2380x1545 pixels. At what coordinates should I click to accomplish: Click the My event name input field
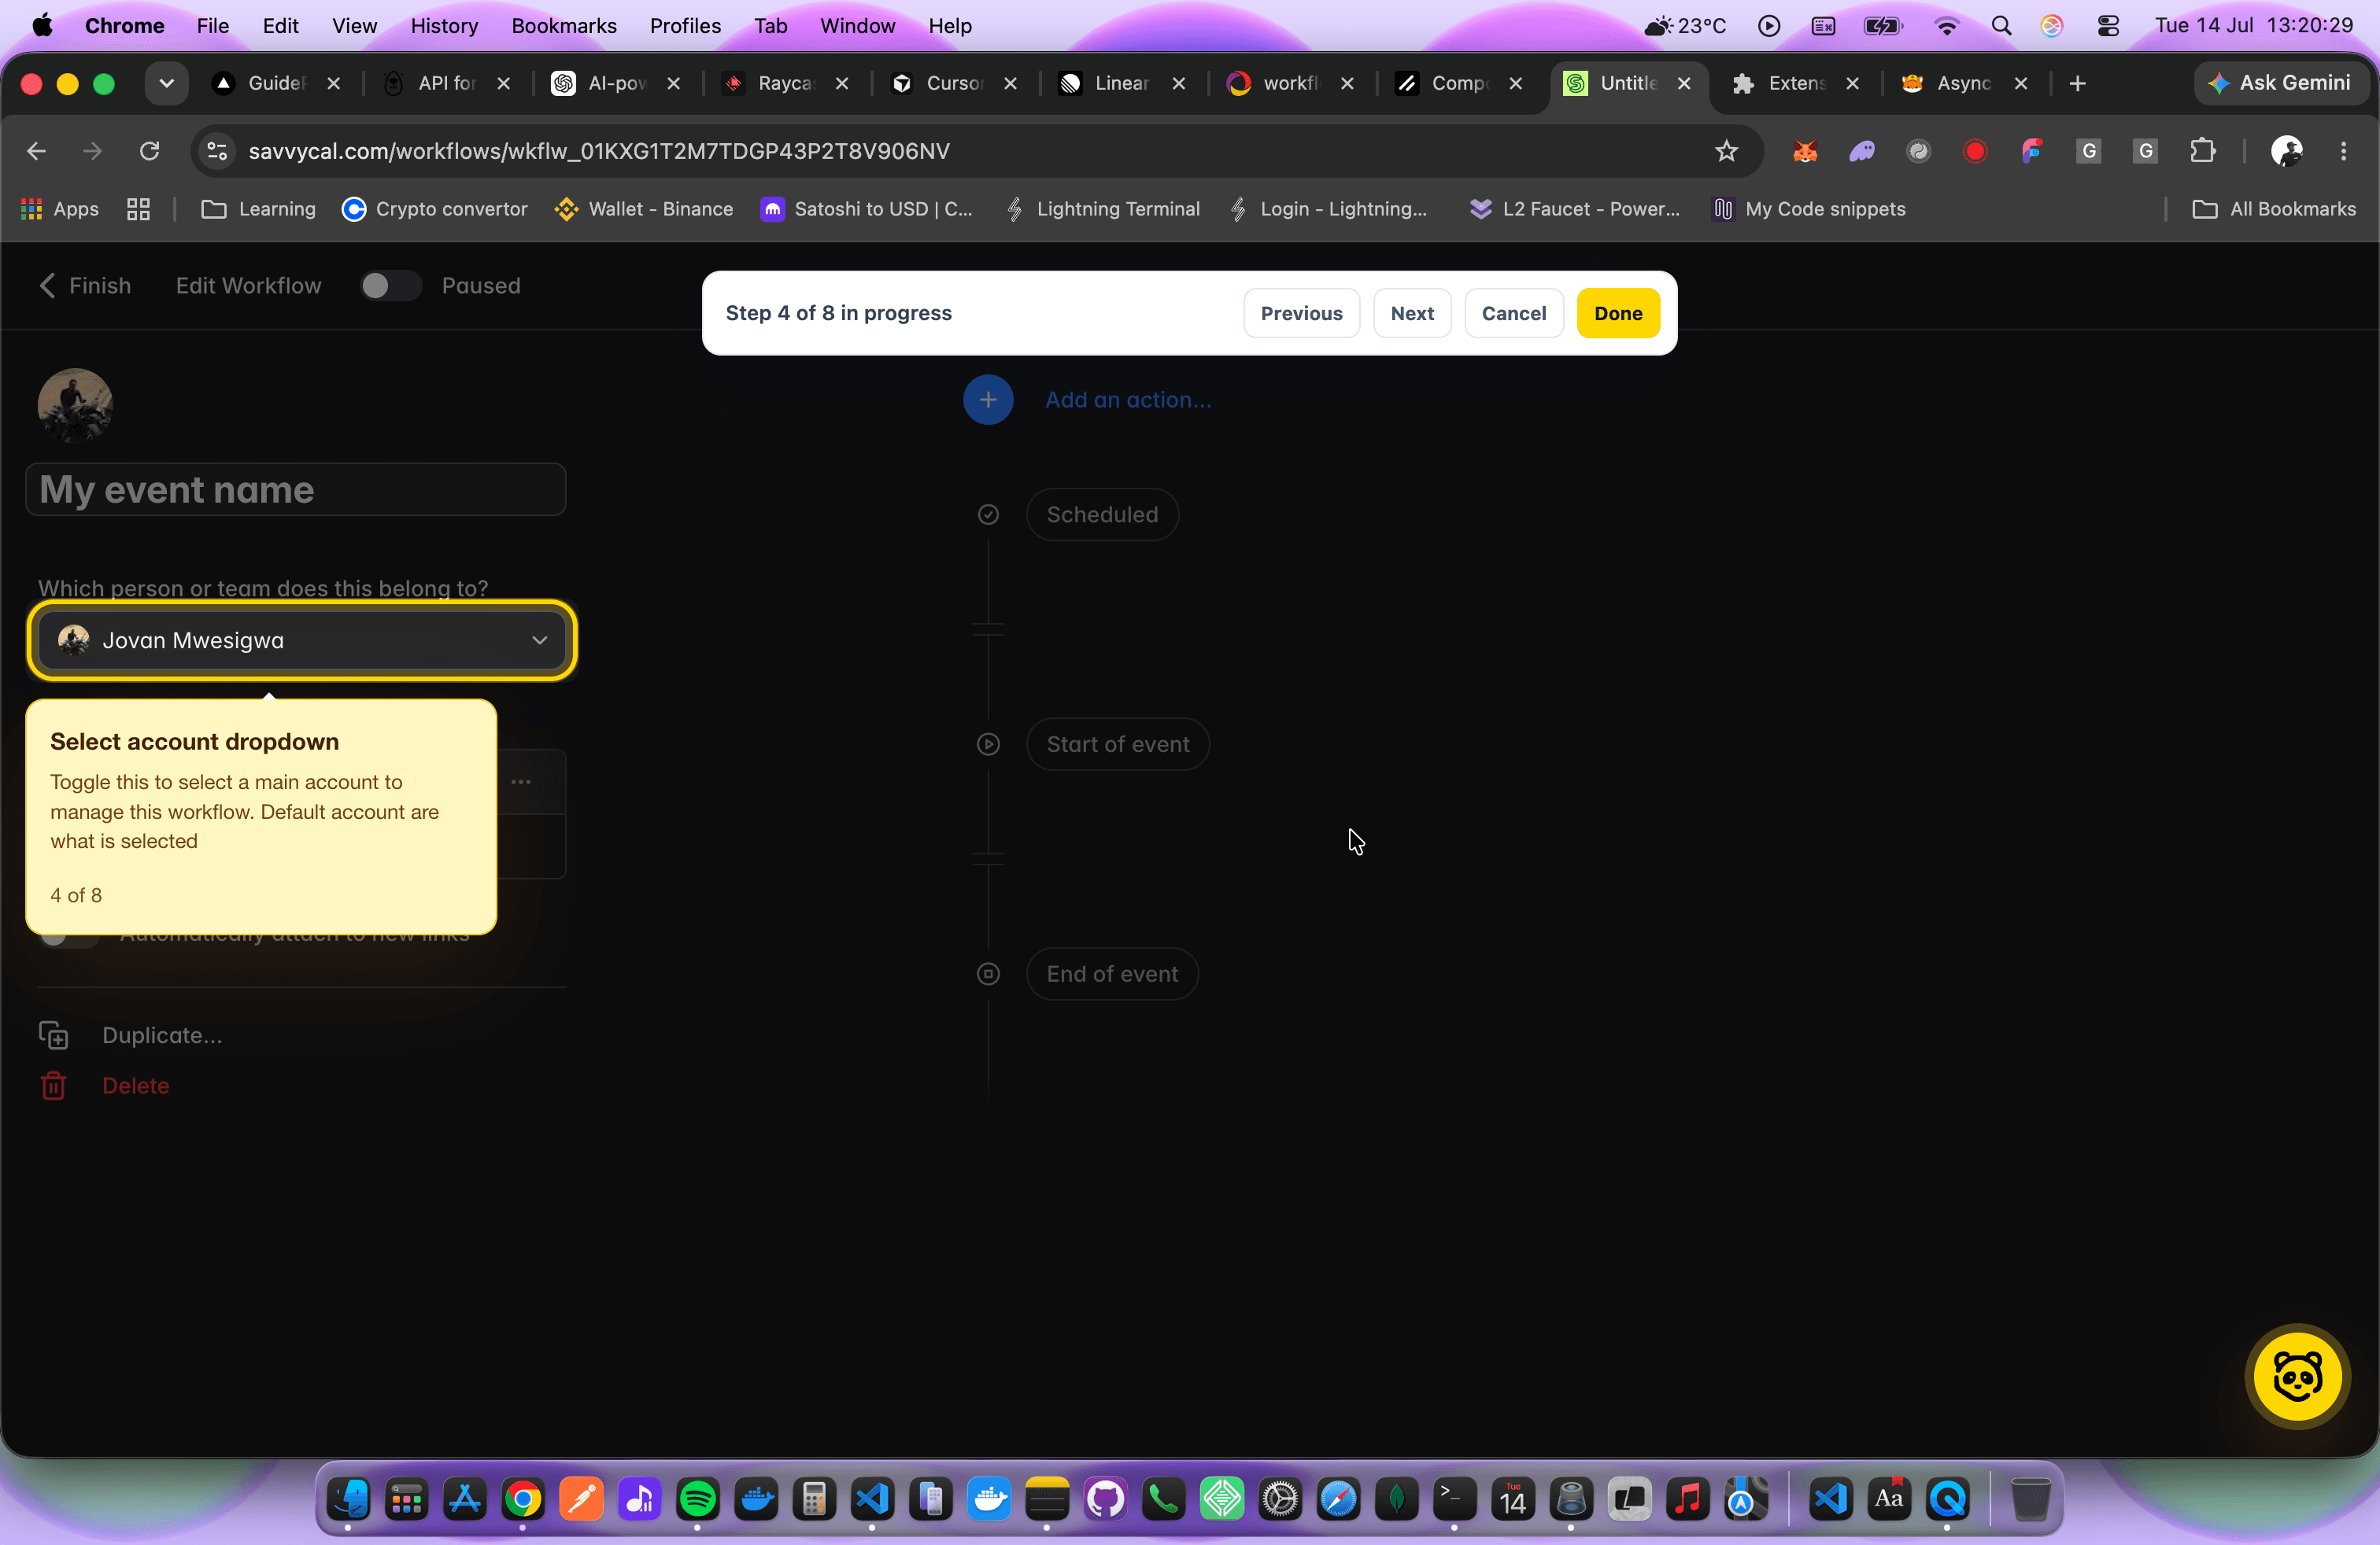[x=296, y=489]
